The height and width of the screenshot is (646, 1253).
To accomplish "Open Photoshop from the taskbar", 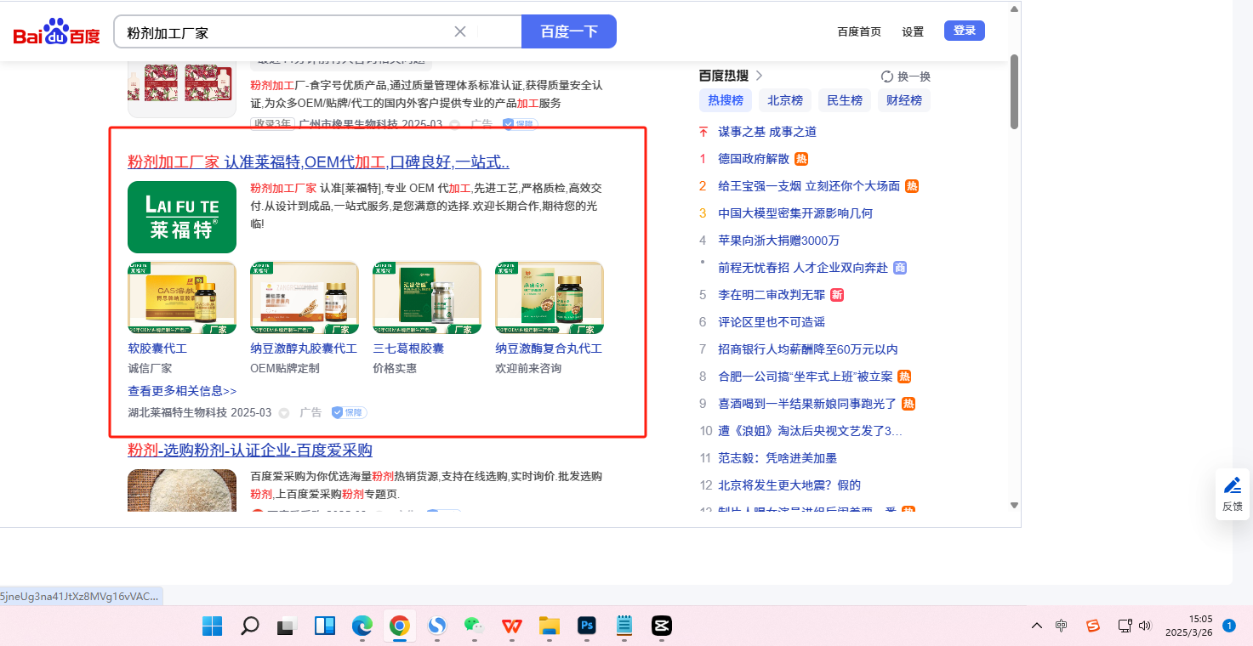I will (x=586, y=626).
